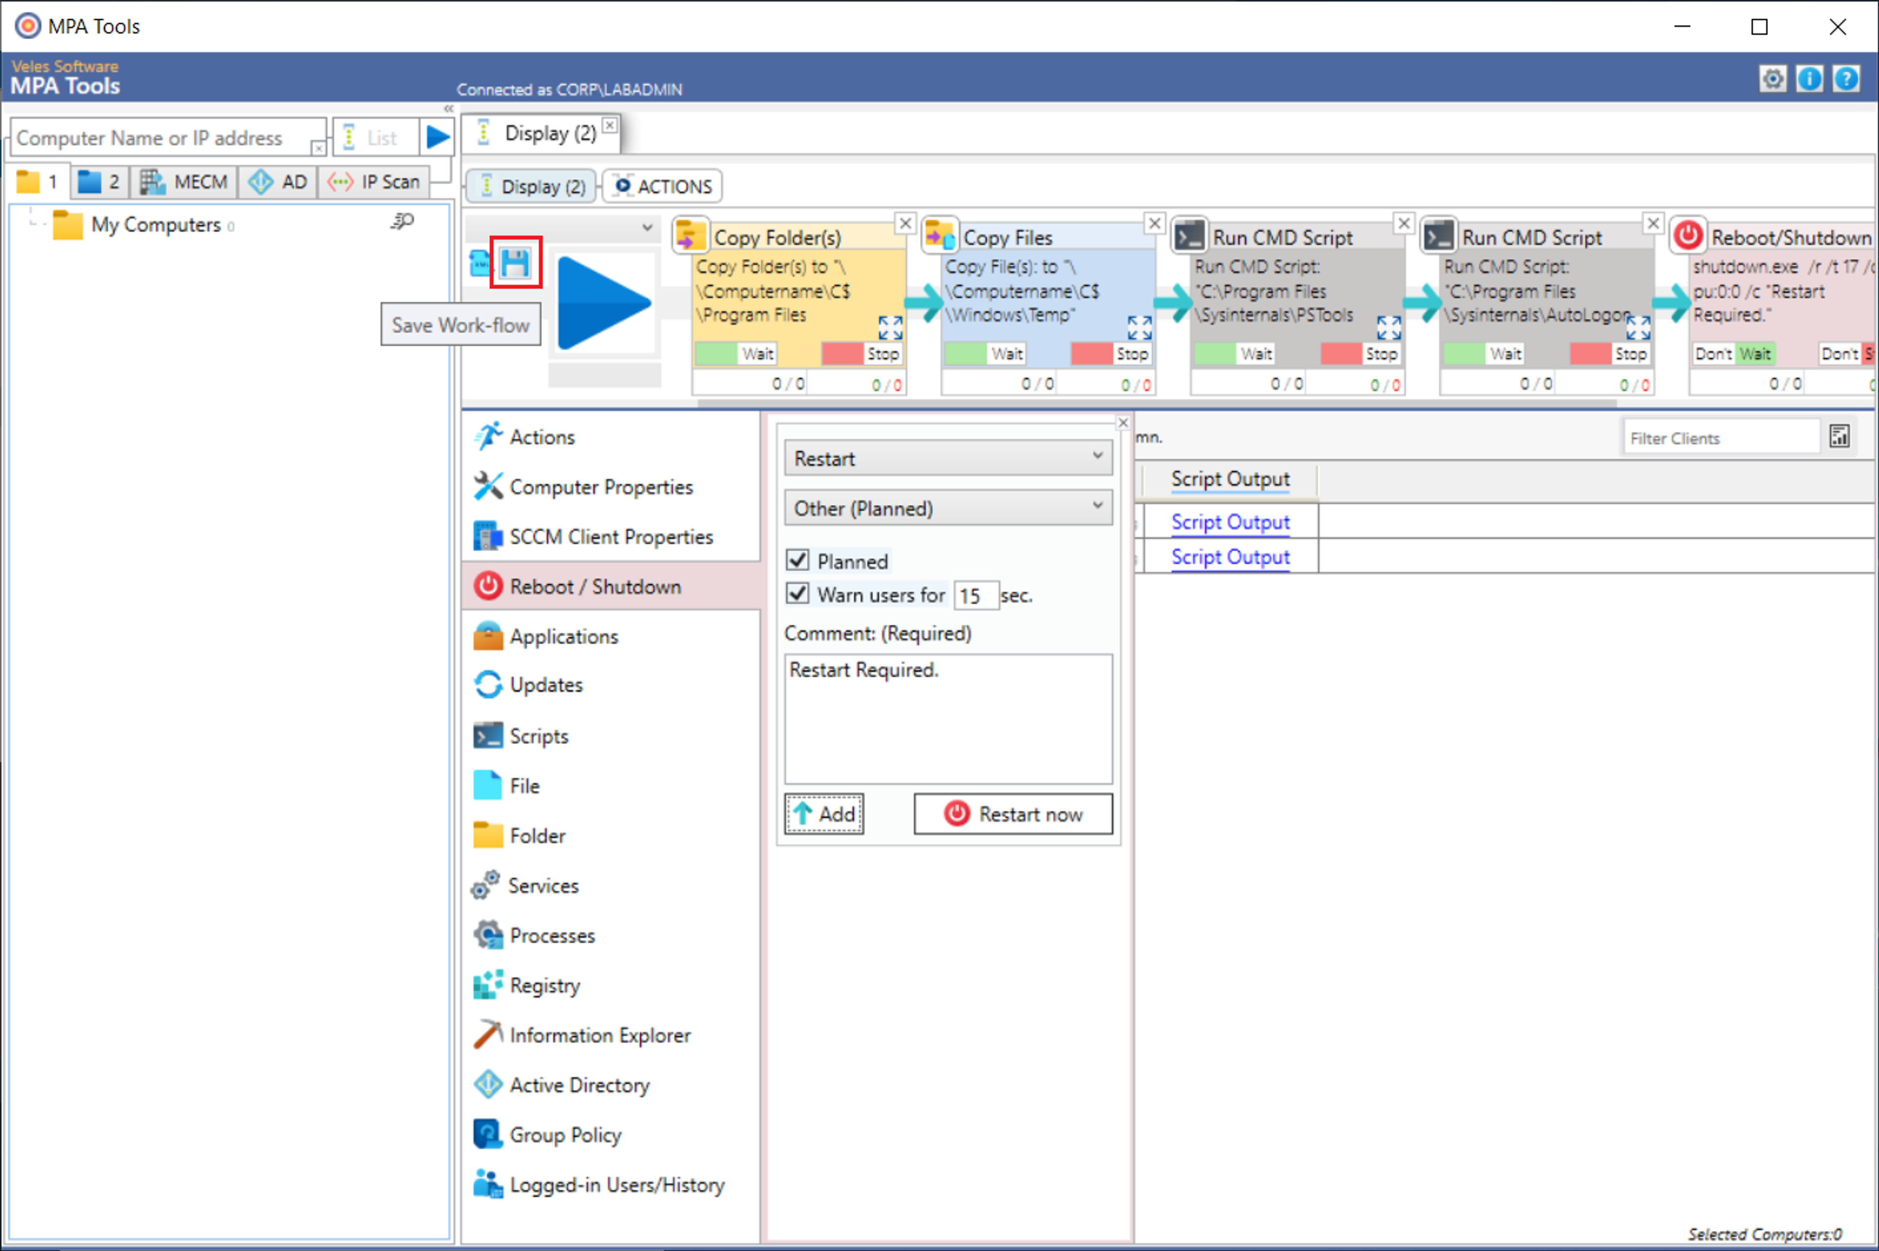Toggle Stop on the Copy Files step

[x=1111, y=353]
